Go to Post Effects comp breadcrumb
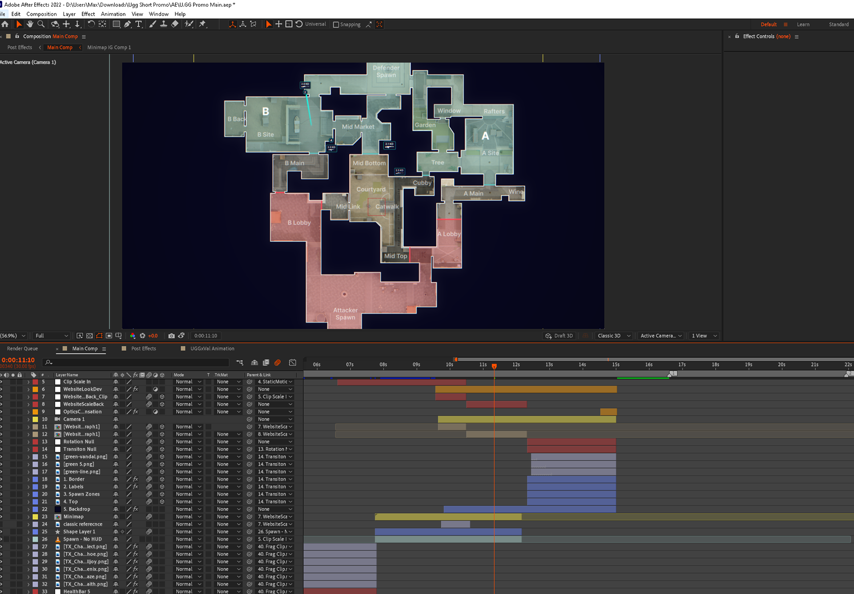854x594 pixels. coord(20,47)
